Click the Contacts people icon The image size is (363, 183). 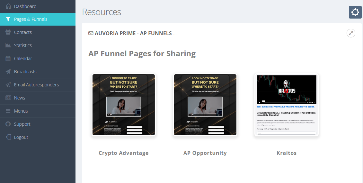click(x=8, y=32)
